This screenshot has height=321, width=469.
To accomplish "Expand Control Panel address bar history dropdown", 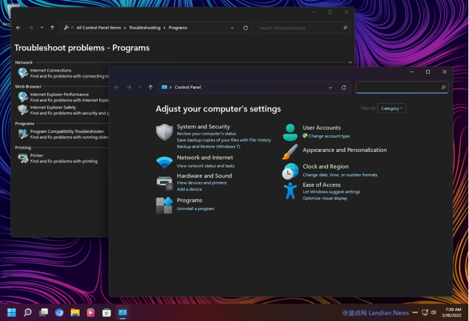I will click(x=330, y=87).
